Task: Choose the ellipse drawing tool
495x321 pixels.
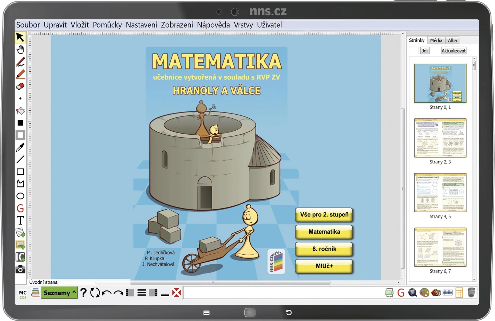Action: click(x=20, y=196)
